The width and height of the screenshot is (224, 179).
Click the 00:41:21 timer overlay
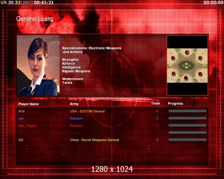coord(44,3)
